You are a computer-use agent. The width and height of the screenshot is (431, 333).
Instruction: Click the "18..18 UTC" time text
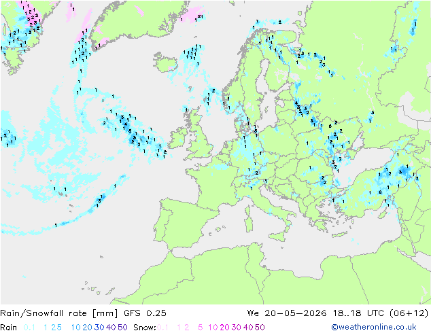[x=358, y=313]
